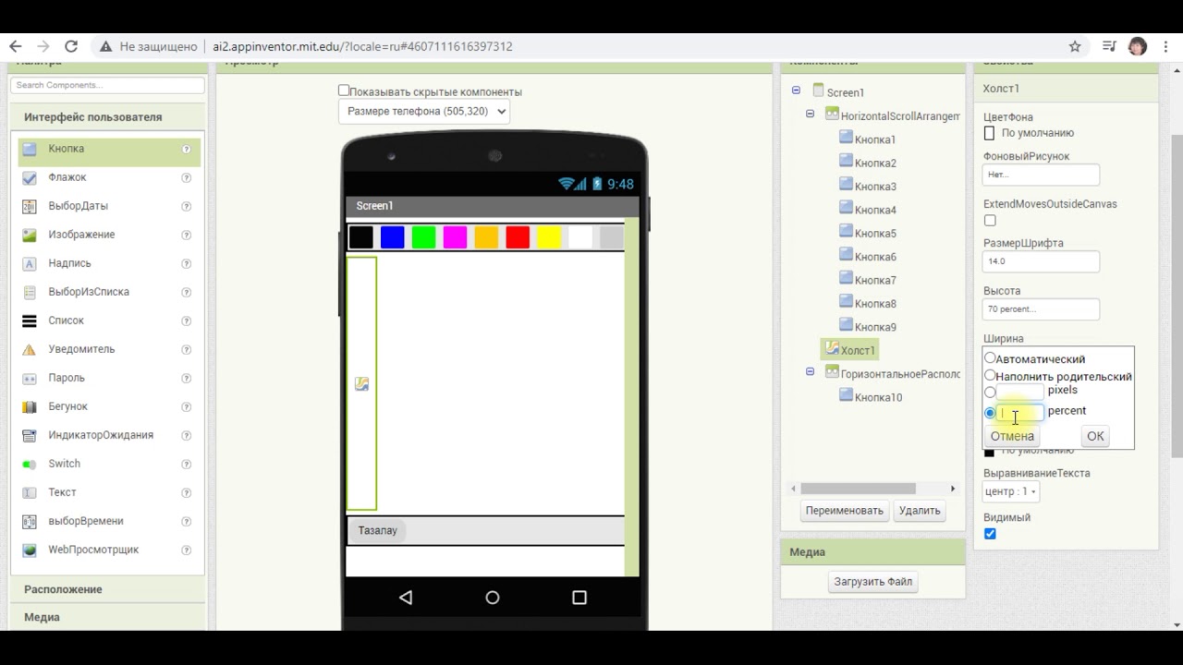Click the blue color button in preview
Image resolution: width=1183 pixels, height=665 pixels.
[393, 237]
